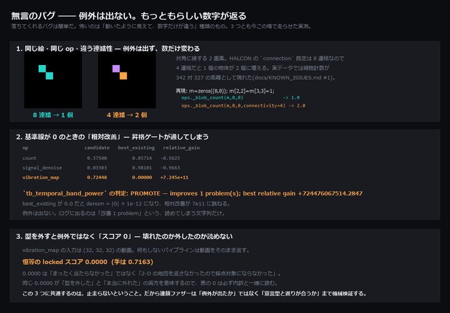Viewport: 450px width, 313px height.
Task: Click value 0.00000 in vibration_map row
Action: (x=142, y=177)
